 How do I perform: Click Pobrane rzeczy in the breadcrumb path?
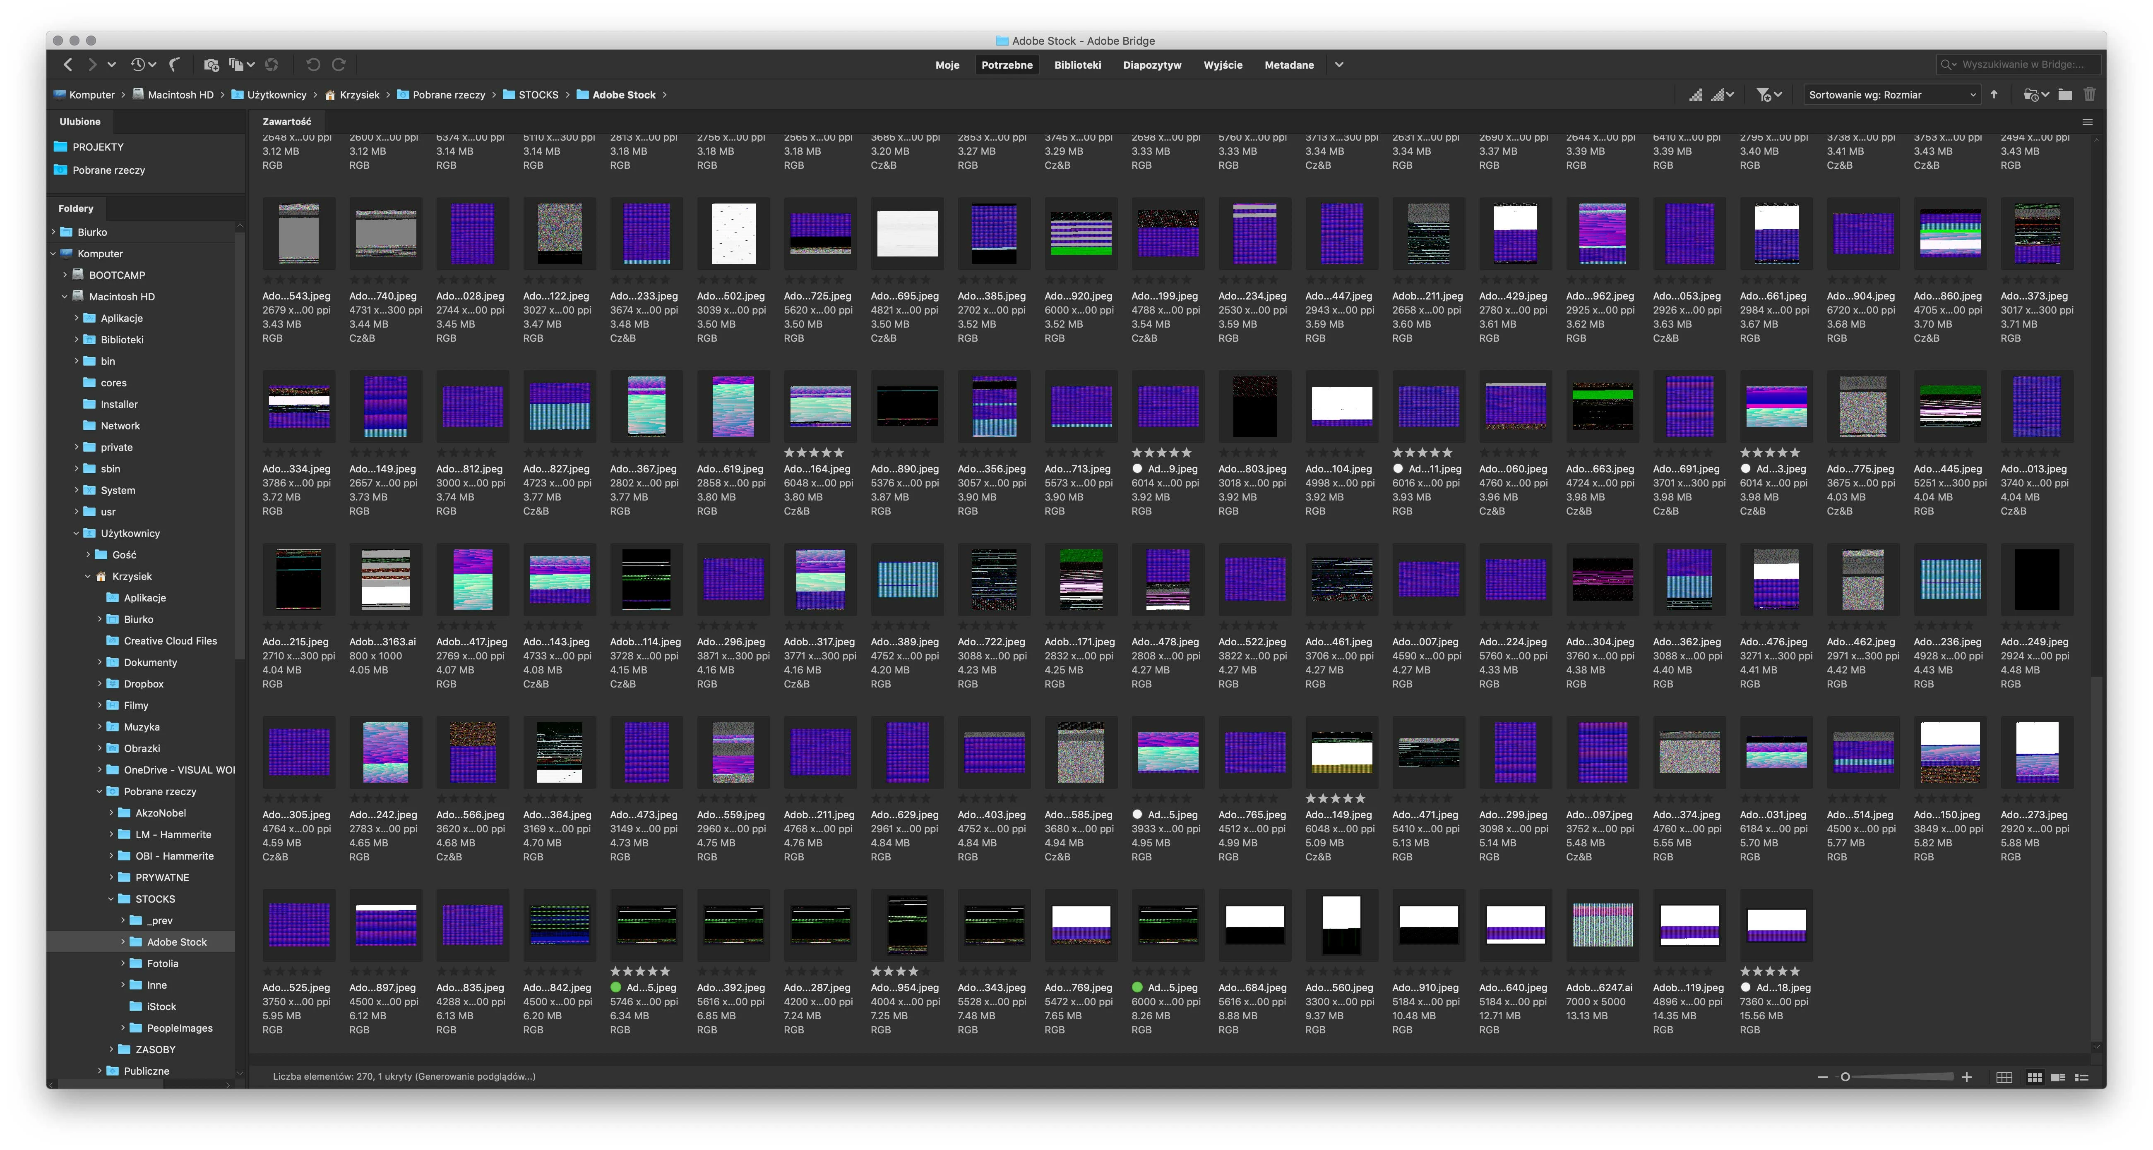[448, 94]
